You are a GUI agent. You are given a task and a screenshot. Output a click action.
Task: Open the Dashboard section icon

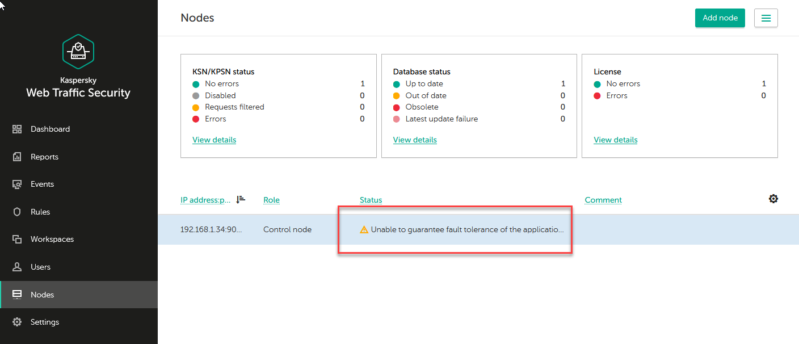tap(17, 129)
